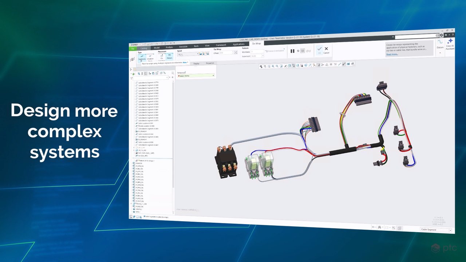Open the Analysis ribbon tab
The height and width of the screenshot is (262, 466).
coord(169,47)
